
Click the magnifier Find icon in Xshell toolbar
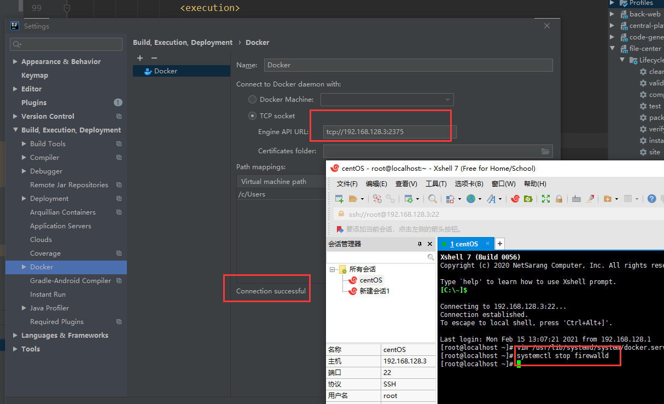click(433, 199)
